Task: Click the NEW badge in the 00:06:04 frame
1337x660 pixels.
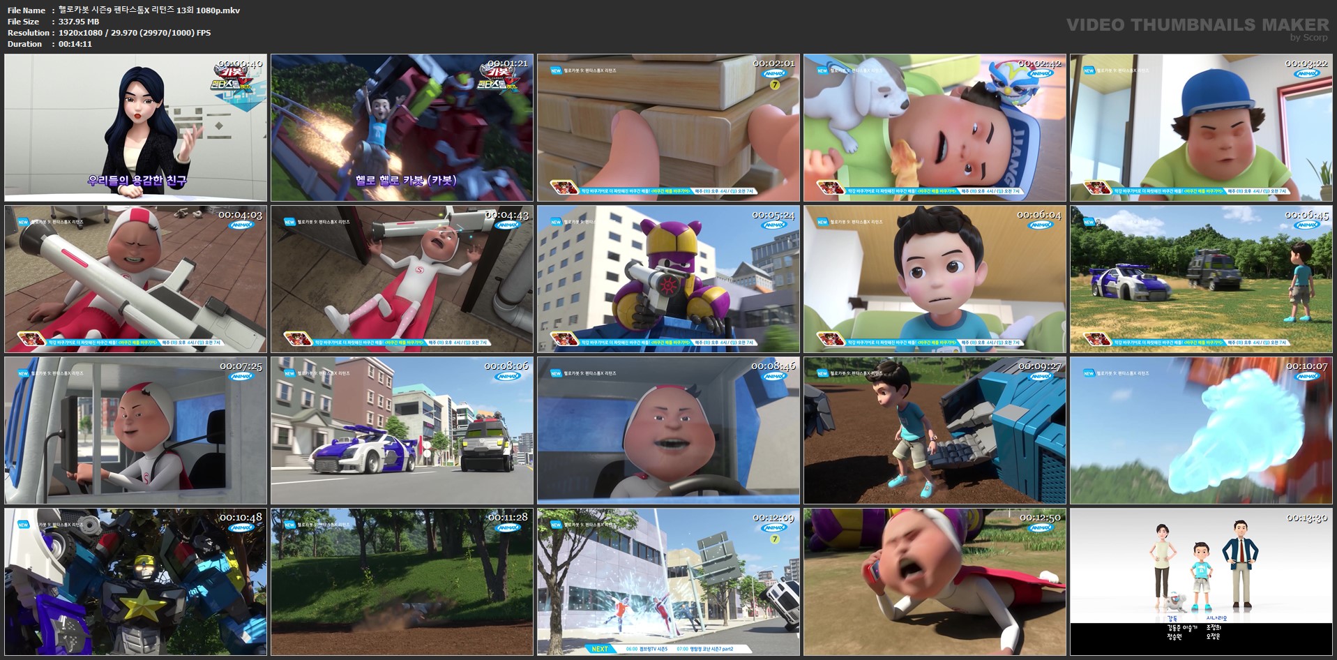Action: pos(822,222)
